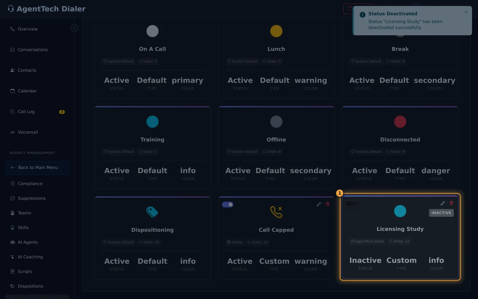Click the Disconnected status card title

(400, 140)
